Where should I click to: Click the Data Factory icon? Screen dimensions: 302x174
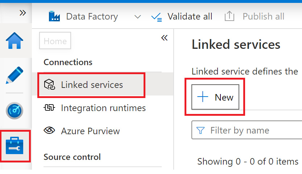tap(54, 16)
